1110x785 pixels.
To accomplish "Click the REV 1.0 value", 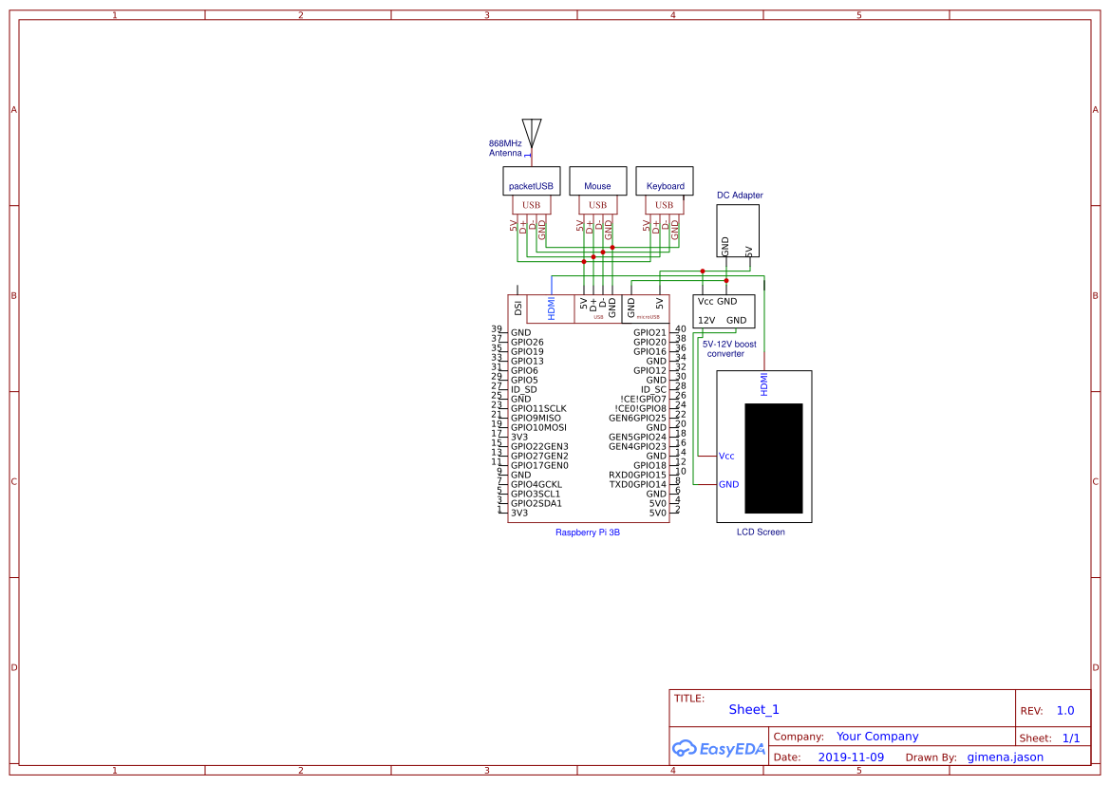I will pyautogui.click(x=1063, y=709).
